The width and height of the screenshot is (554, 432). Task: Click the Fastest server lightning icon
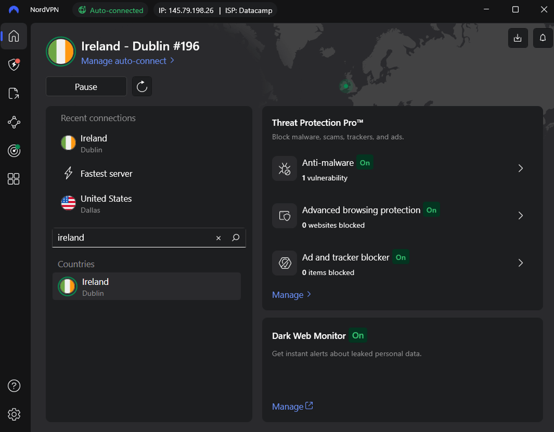point(68,173)
